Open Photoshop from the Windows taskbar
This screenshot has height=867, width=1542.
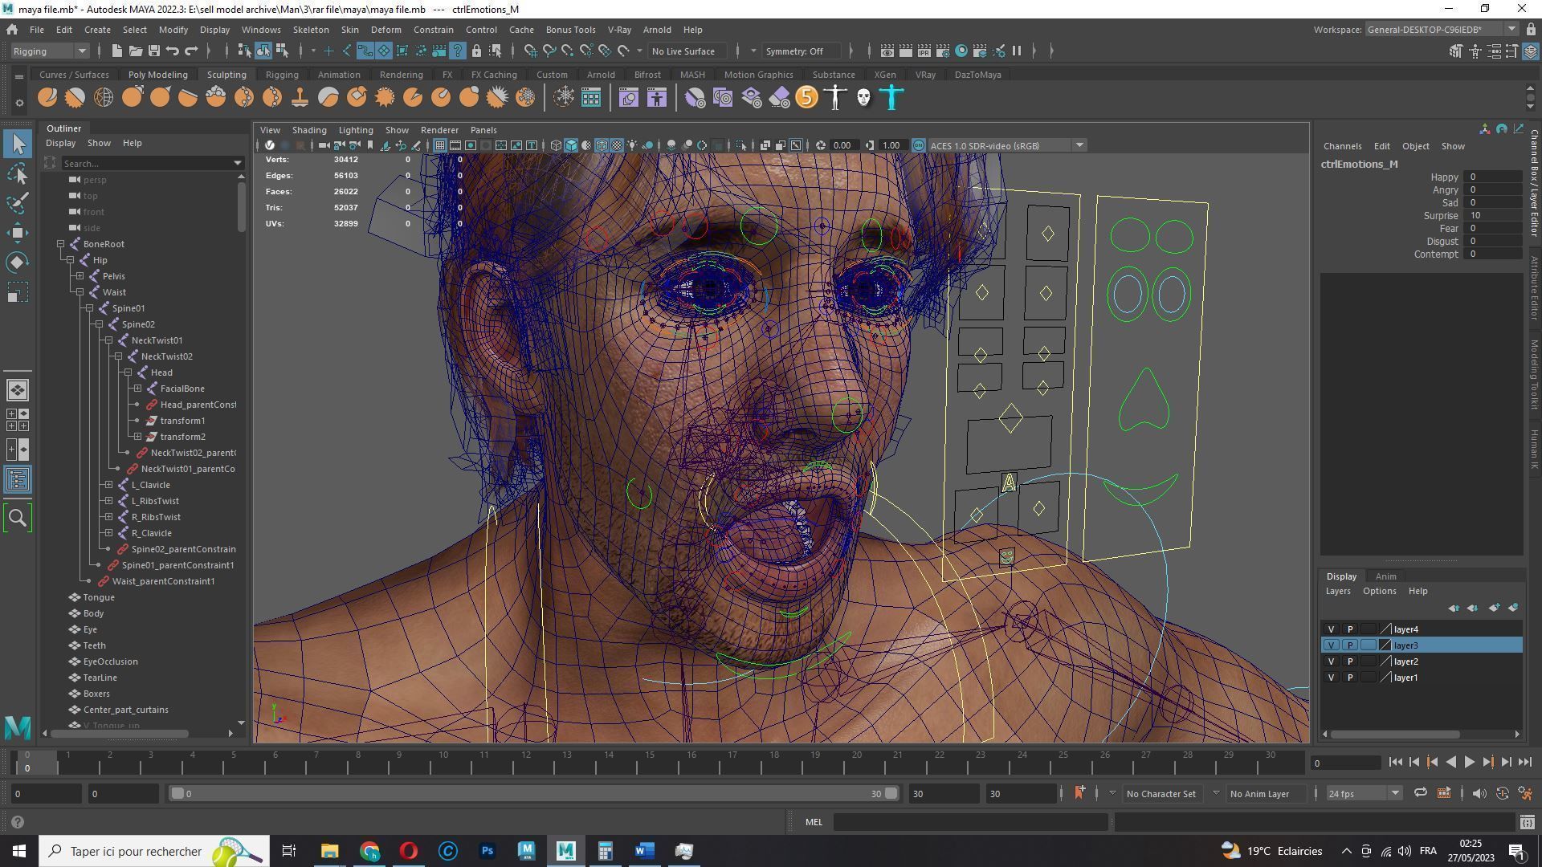(487, 851)
